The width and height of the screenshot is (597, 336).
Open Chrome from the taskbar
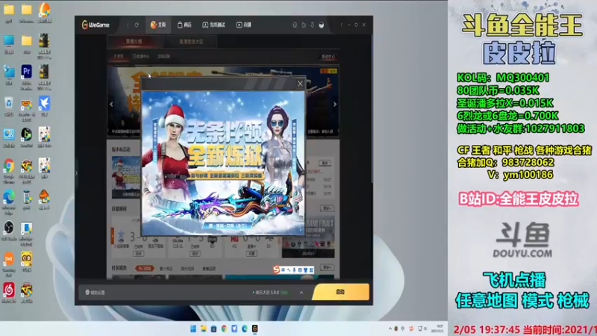(x=225, y=329)
